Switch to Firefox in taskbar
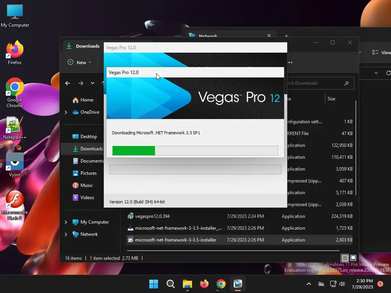This screenshot has width=391, height=293. point(204,284)
